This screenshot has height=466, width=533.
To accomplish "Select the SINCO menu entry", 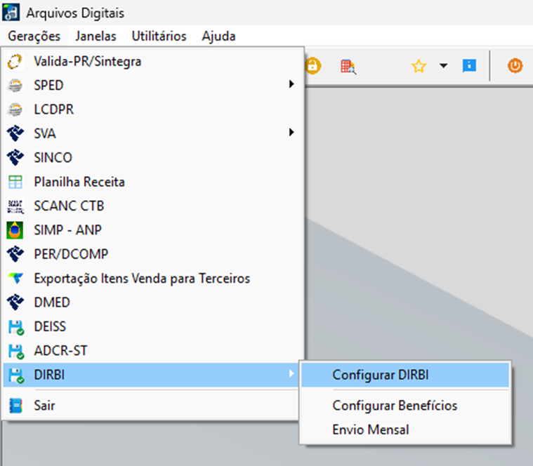I will [x=152, y=158].
